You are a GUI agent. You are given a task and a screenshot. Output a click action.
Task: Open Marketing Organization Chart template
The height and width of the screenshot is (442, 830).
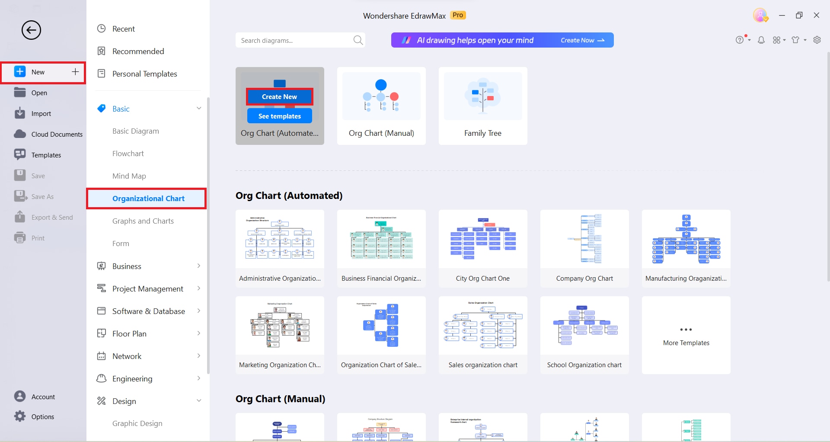pyautogui.click(x=280, y=335)
